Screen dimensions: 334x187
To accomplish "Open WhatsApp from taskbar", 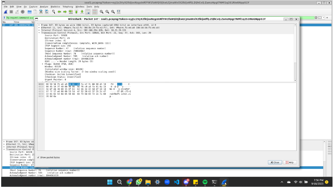I will (x=139, y=182).
